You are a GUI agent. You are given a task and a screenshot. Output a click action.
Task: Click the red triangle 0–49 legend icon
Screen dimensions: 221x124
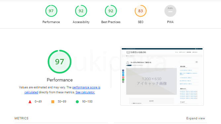30,102
